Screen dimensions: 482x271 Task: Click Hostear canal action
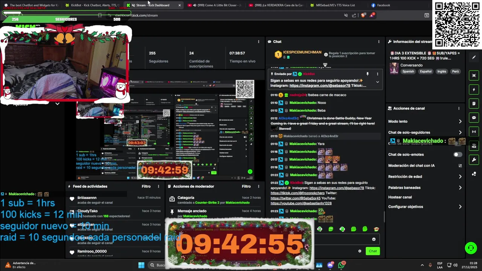tap(400, 197)
